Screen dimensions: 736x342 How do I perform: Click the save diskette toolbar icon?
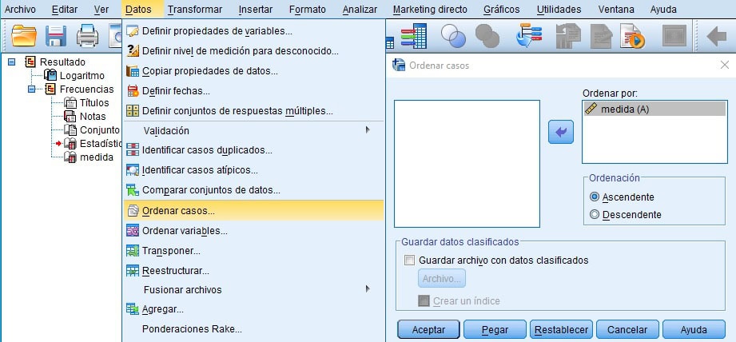click(55, 36)
